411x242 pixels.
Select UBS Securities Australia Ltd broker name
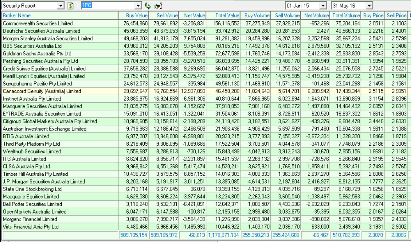32,46
